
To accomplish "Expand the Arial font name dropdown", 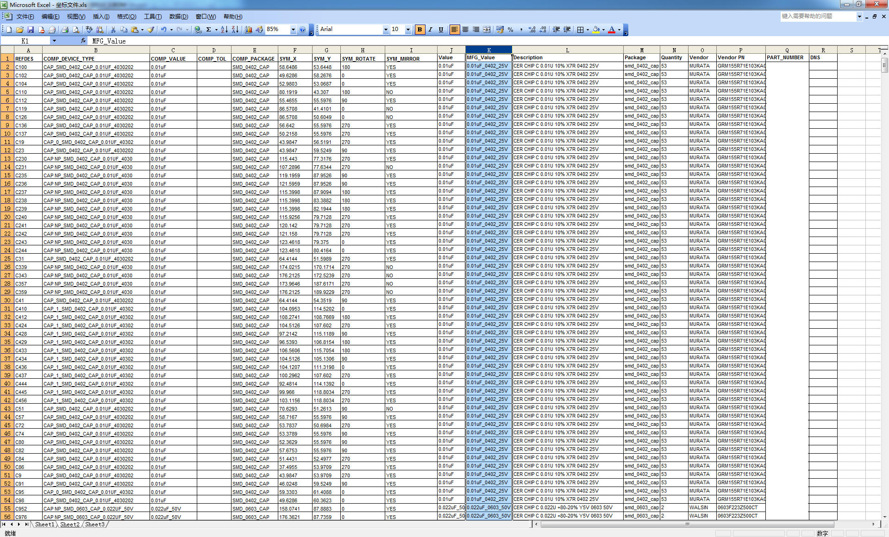I will [x=386, y=30].
